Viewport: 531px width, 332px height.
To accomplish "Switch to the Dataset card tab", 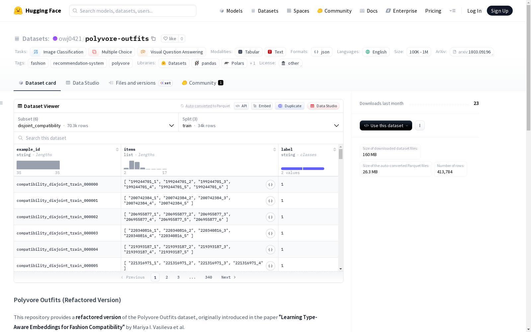I will point(37,83).
